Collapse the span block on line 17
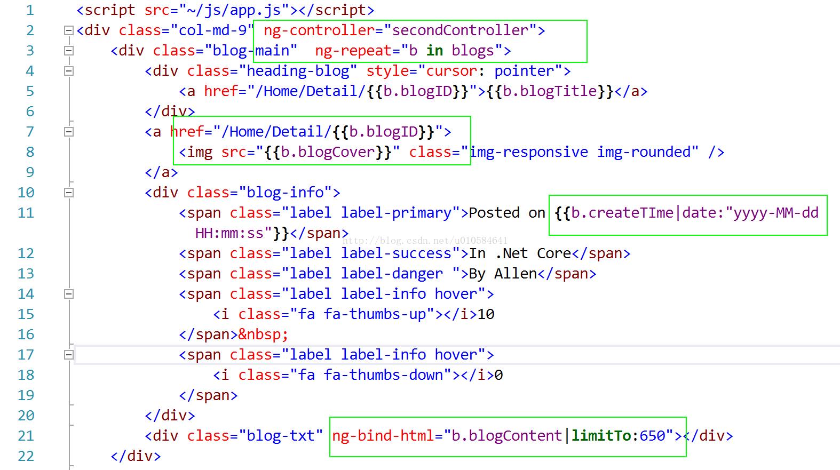The width and height of the screenshot is (840, 470). coord(68,355)
